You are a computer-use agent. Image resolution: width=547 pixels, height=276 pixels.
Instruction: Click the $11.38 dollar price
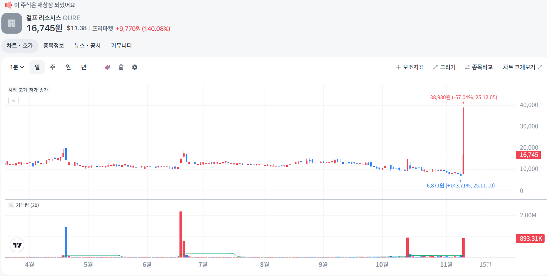[77, 28]
